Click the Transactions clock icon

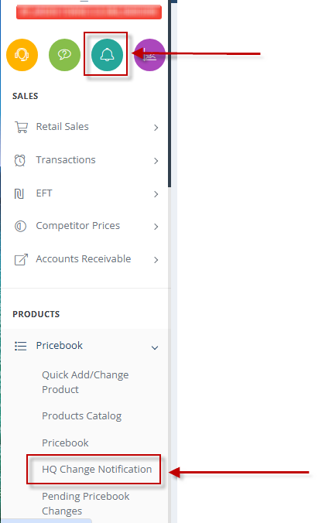pyautogui.click(x=19, y=160)
